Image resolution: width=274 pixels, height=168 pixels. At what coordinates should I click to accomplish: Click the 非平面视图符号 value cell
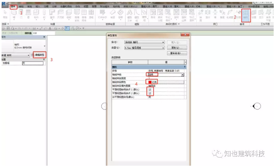166,97
